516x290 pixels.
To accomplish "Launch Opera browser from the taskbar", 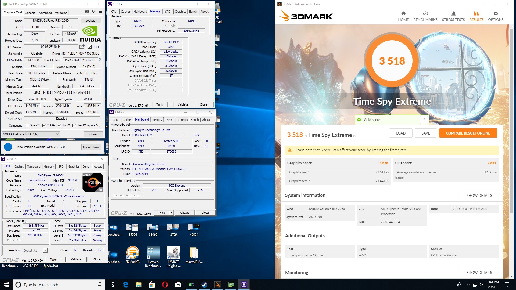I will 165,285.
